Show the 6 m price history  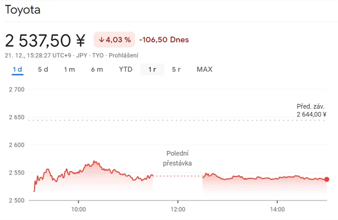click(97, 69)
